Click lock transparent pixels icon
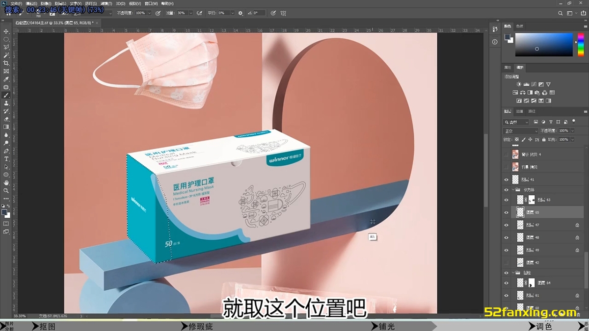The height and width of the screenshot is (331, 589). (x=517, y=140)
